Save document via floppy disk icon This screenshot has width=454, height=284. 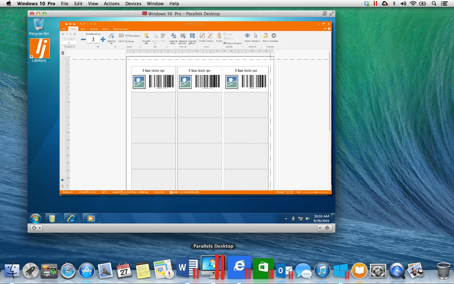70,24
